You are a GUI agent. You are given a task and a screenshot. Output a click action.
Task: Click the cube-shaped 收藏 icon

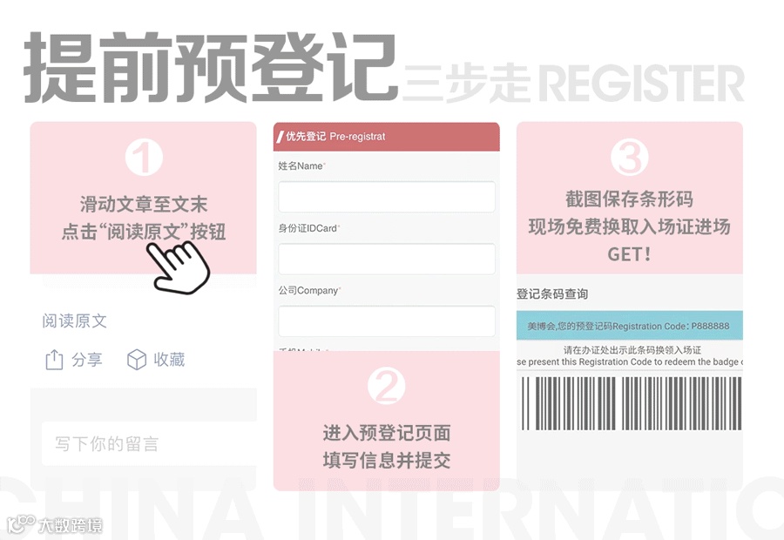137,360
